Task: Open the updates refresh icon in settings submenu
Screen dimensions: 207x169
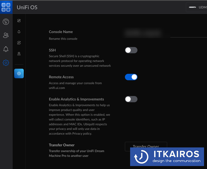Action: pyautogui.click(x=19, y=43)
